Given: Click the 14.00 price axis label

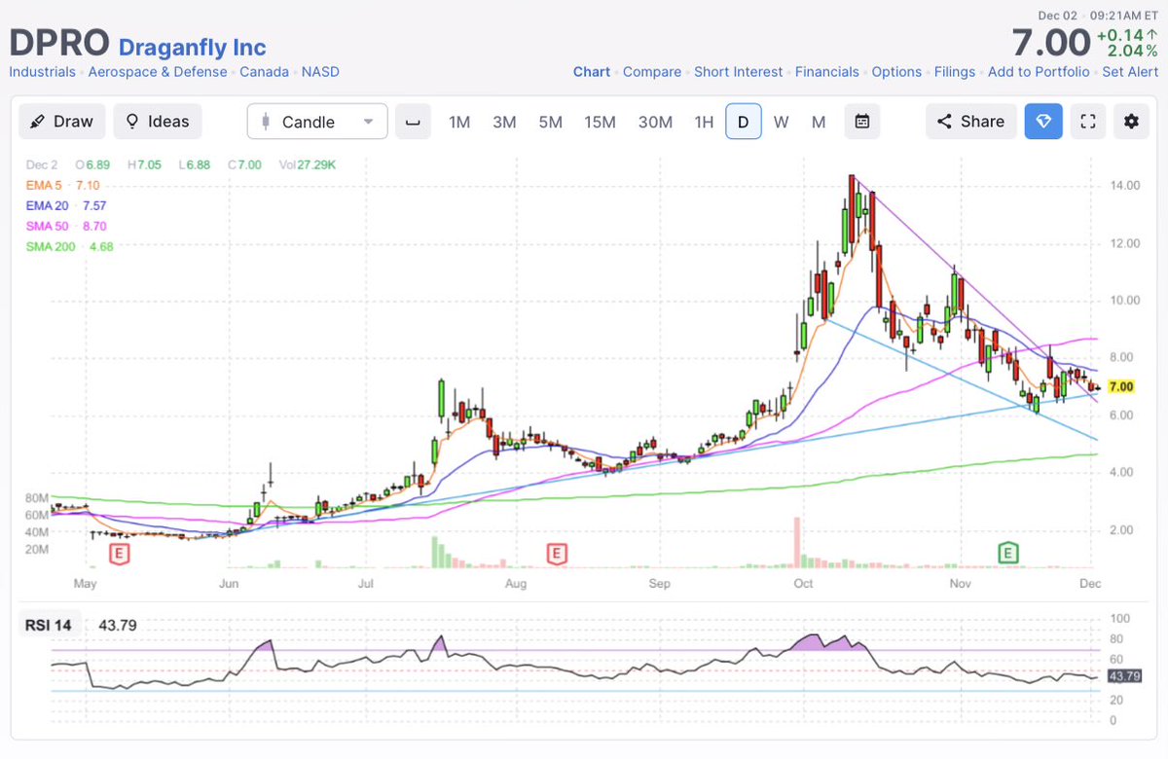Looking at the screenshot, I should [x=1126, y=186].
